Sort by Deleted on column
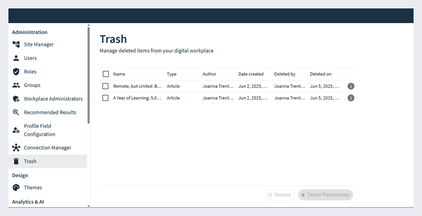 click(321, 74)
